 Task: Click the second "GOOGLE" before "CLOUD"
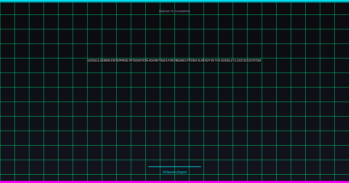click(227, 60)
